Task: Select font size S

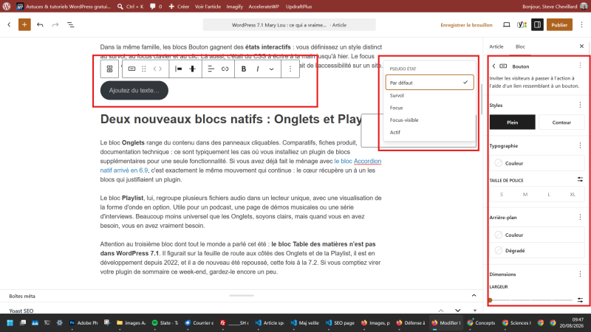Action: pos(502,195)
